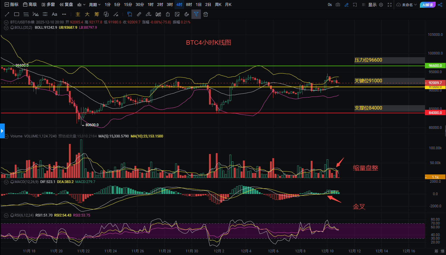Image resolution: width=446 pixels, height=255 pixels.
Task: Select the Fibonacci levels lines tool
Action: point(45,14)
